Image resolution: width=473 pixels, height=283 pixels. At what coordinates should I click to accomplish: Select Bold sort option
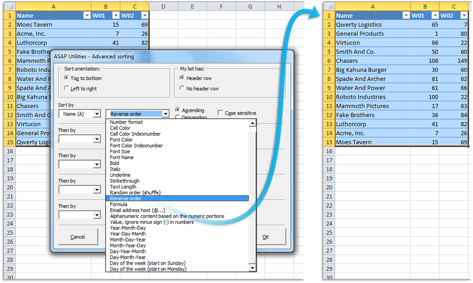177,163
